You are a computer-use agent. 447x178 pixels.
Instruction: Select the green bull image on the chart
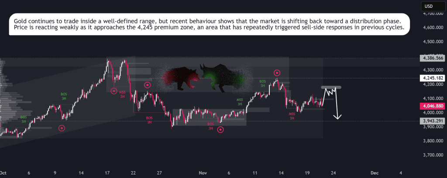click(223, 77)
